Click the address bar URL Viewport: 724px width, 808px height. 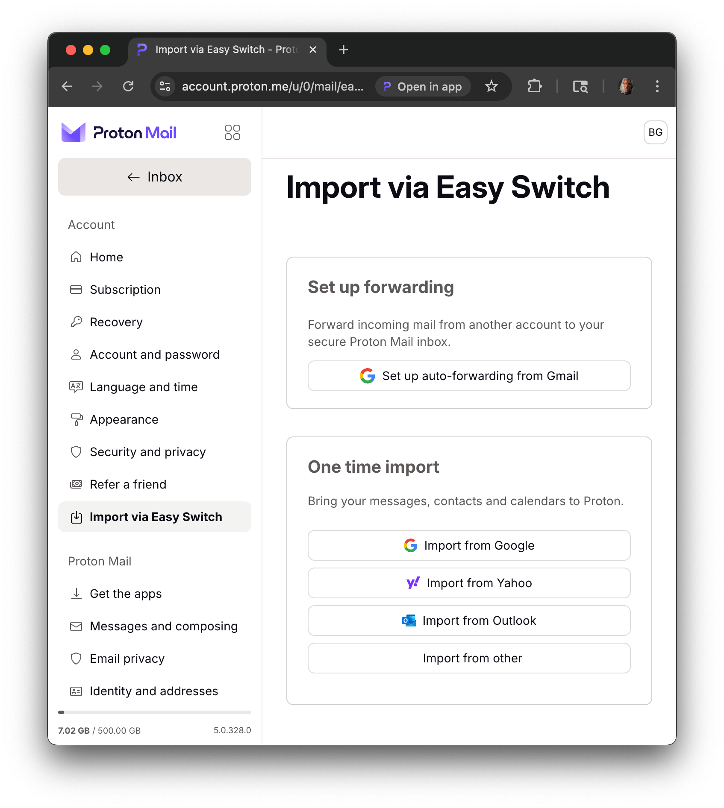pos(273,87)
